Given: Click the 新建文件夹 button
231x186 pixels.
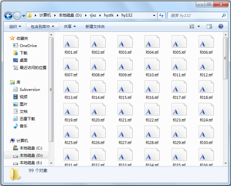Looking at the screenshot, I should coord(95,27).
